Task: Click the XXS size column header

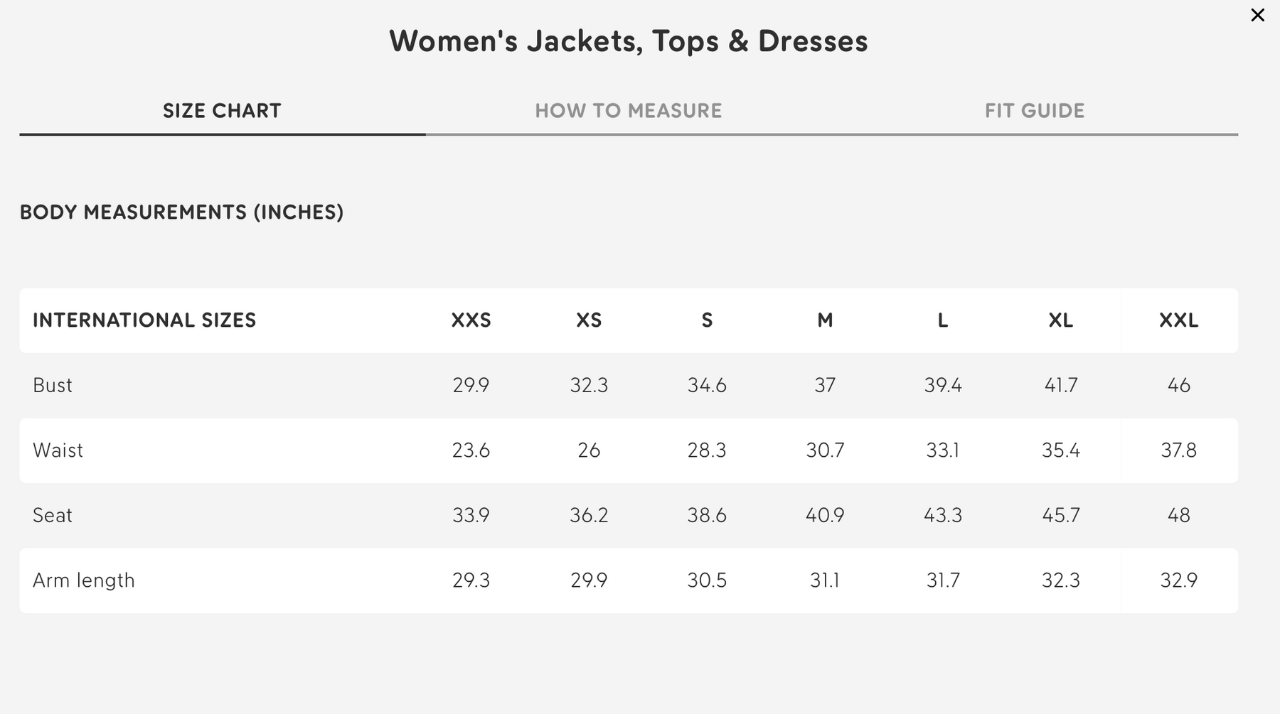Action: (471, 320)
